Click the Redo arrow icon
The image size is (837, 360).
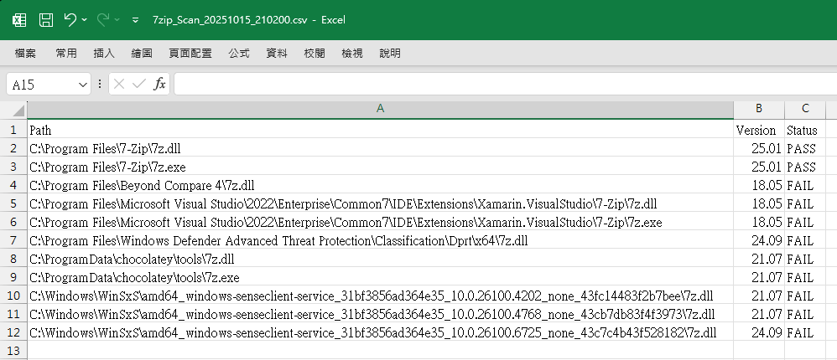point(103,19)
